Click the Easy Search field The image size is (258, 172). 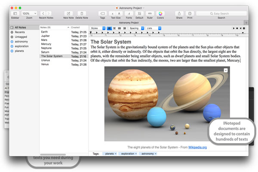point(221,14)
